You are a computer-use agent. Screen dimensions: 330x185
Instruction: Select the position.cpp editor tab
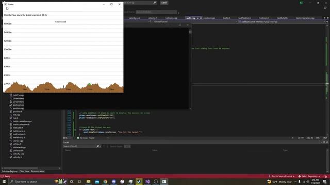[x=209, y=18]
